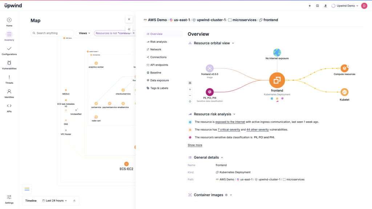Toggle the colored layers button on map
The image size is (372, 209).
(27, 189)
